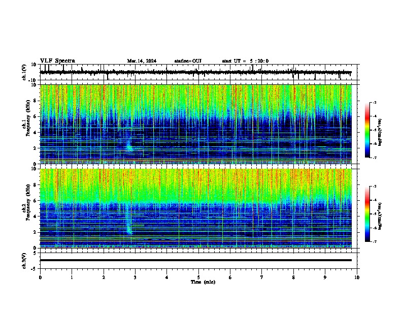Select the "Time (min)" axis label
The image size is (402, 311).
coord(203,282)
